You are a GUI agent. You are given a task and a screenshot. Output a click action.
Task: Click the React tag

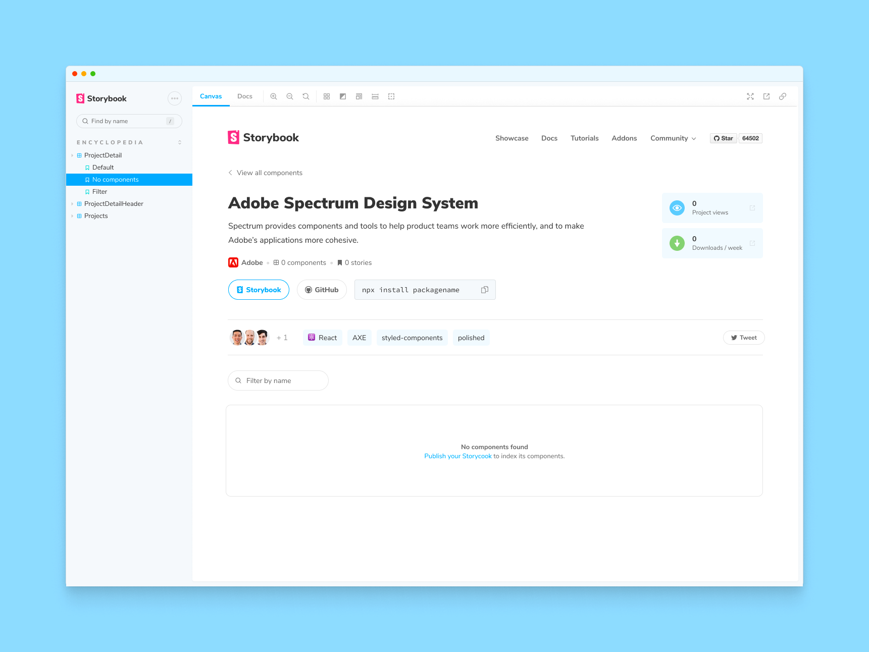point(323,338)
